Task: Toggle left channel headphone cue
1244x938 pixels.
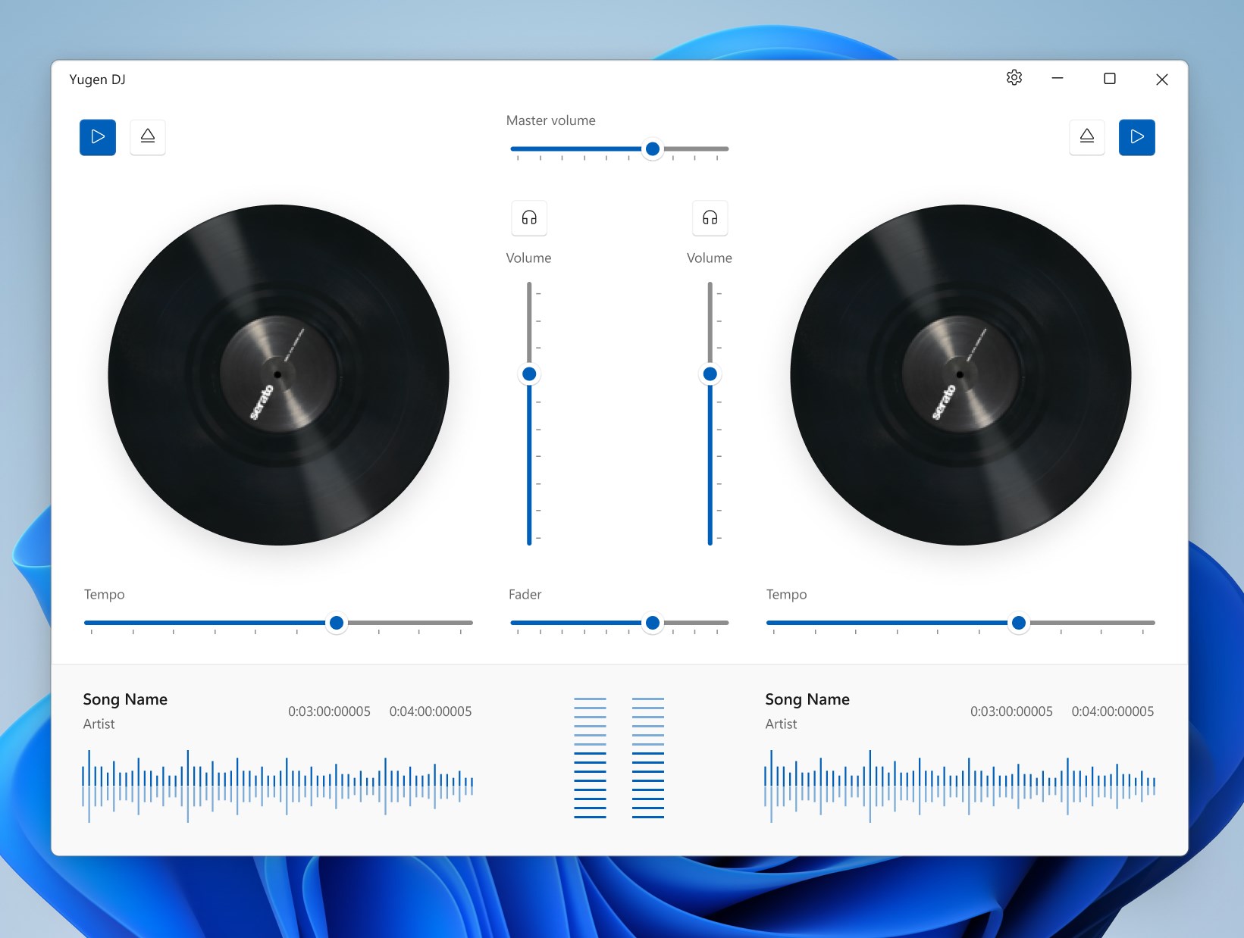Action: click(x=529, y=218)
